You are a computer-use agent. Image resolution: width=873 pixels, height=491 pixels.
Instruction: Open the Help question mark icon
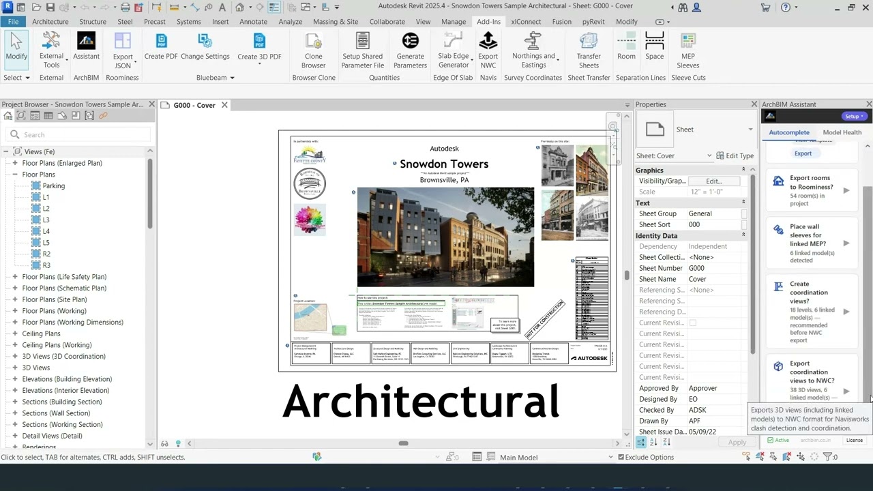pos(786,8)
